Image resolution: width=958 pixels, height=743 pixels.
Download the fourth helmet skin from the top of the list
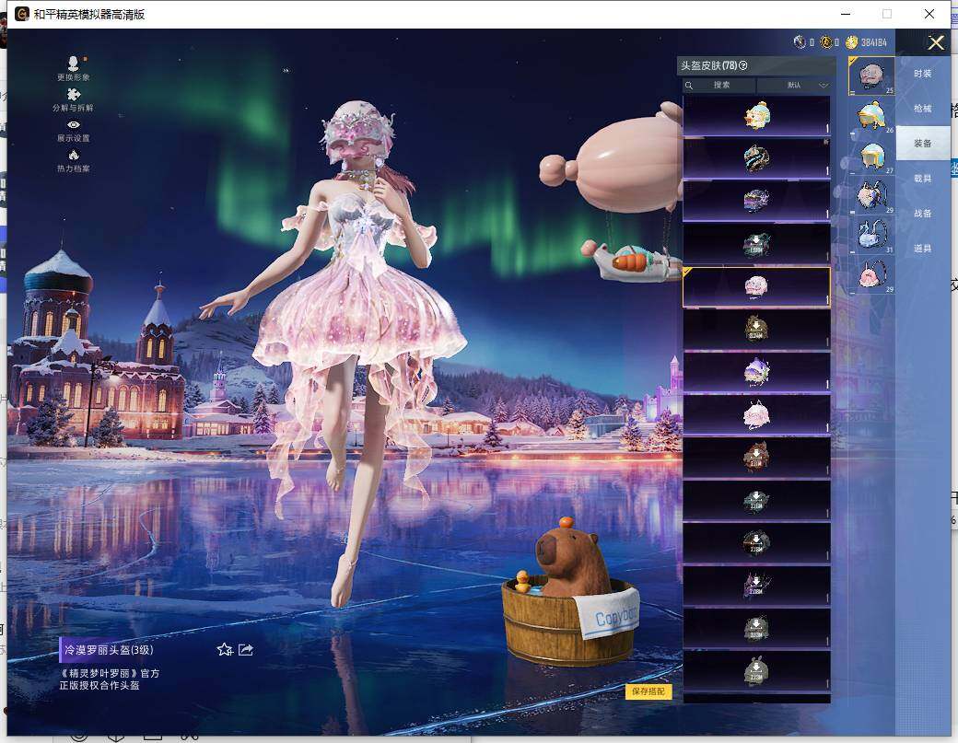756,244
